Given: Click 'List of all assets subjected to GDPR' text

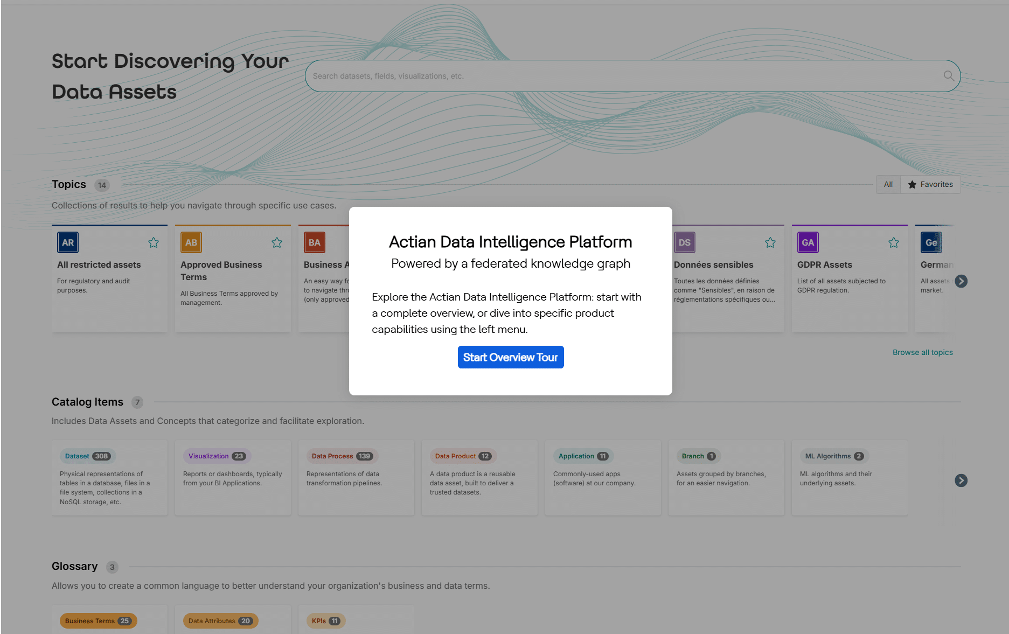Looking at the screenshot, I should [x=841, y=285].
